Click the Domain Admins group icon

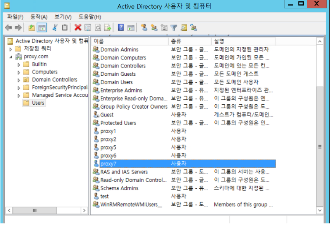click(96, 49)
